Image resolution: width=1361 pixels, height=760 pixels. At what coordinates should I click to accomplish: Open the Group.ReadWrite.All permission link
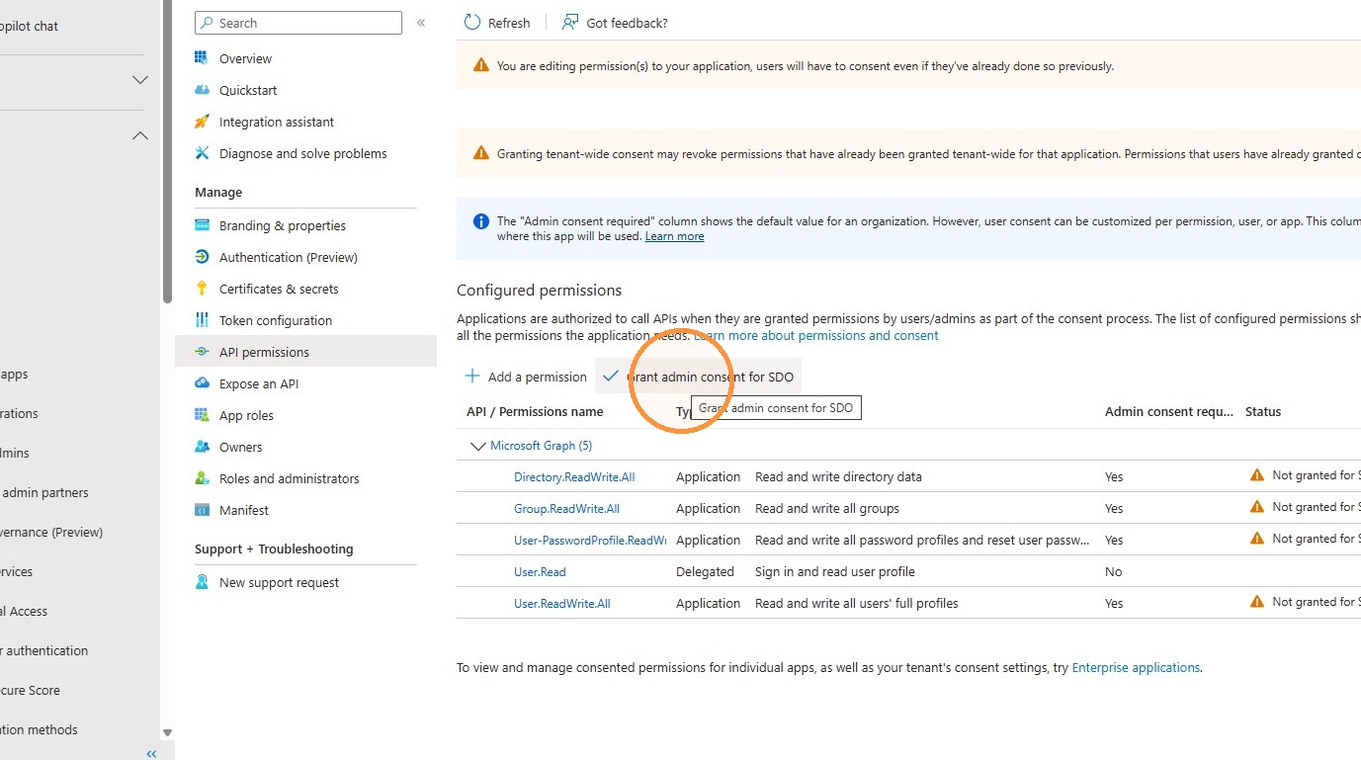pyautogui.click(x=566, y=509)
